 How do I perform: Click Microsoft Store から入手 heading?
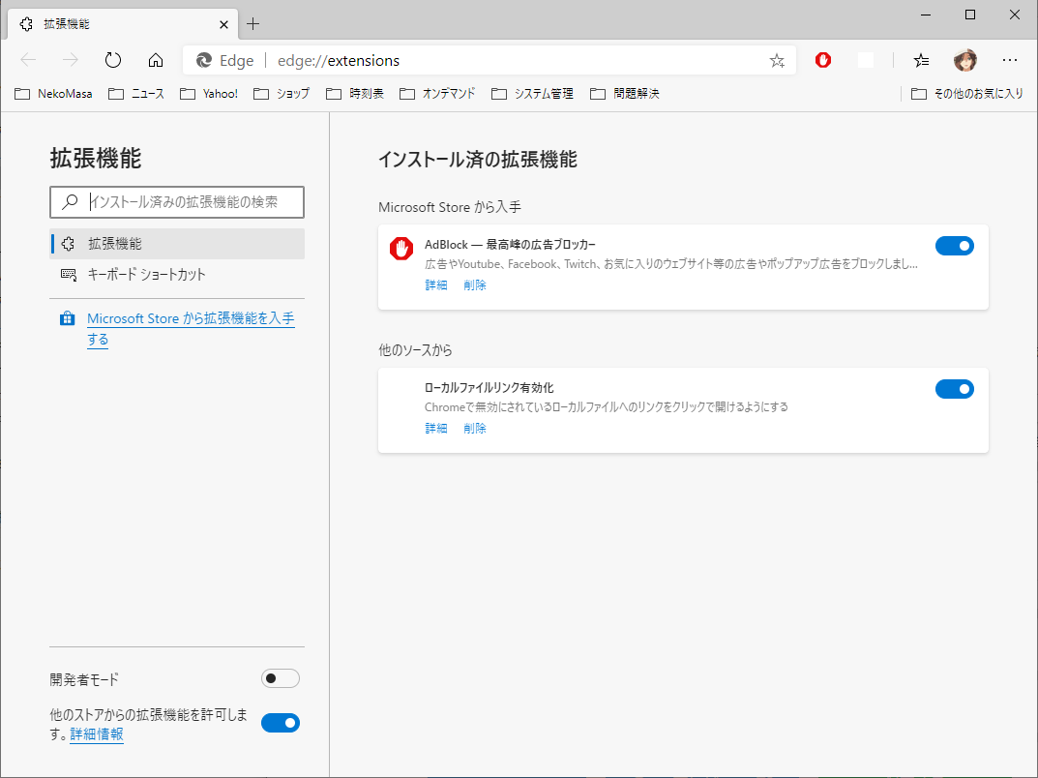point(450,207)
